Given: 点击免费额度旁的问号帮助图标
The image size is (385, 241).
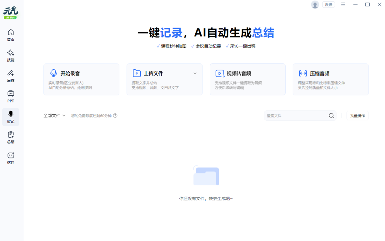Looking at the screenshot, I should point(116,116).
